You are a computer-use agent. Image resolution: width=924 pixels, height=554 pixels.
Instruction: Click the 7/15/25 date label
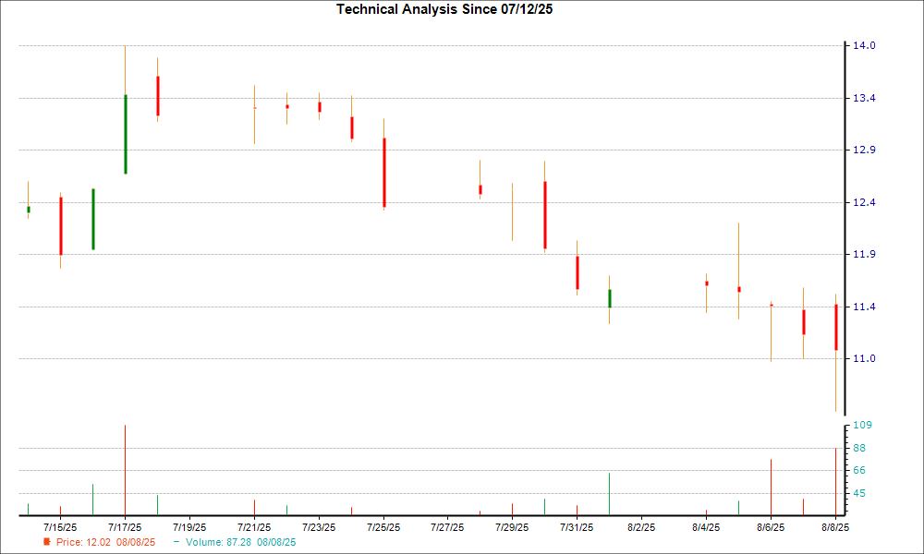coord(60,527)
